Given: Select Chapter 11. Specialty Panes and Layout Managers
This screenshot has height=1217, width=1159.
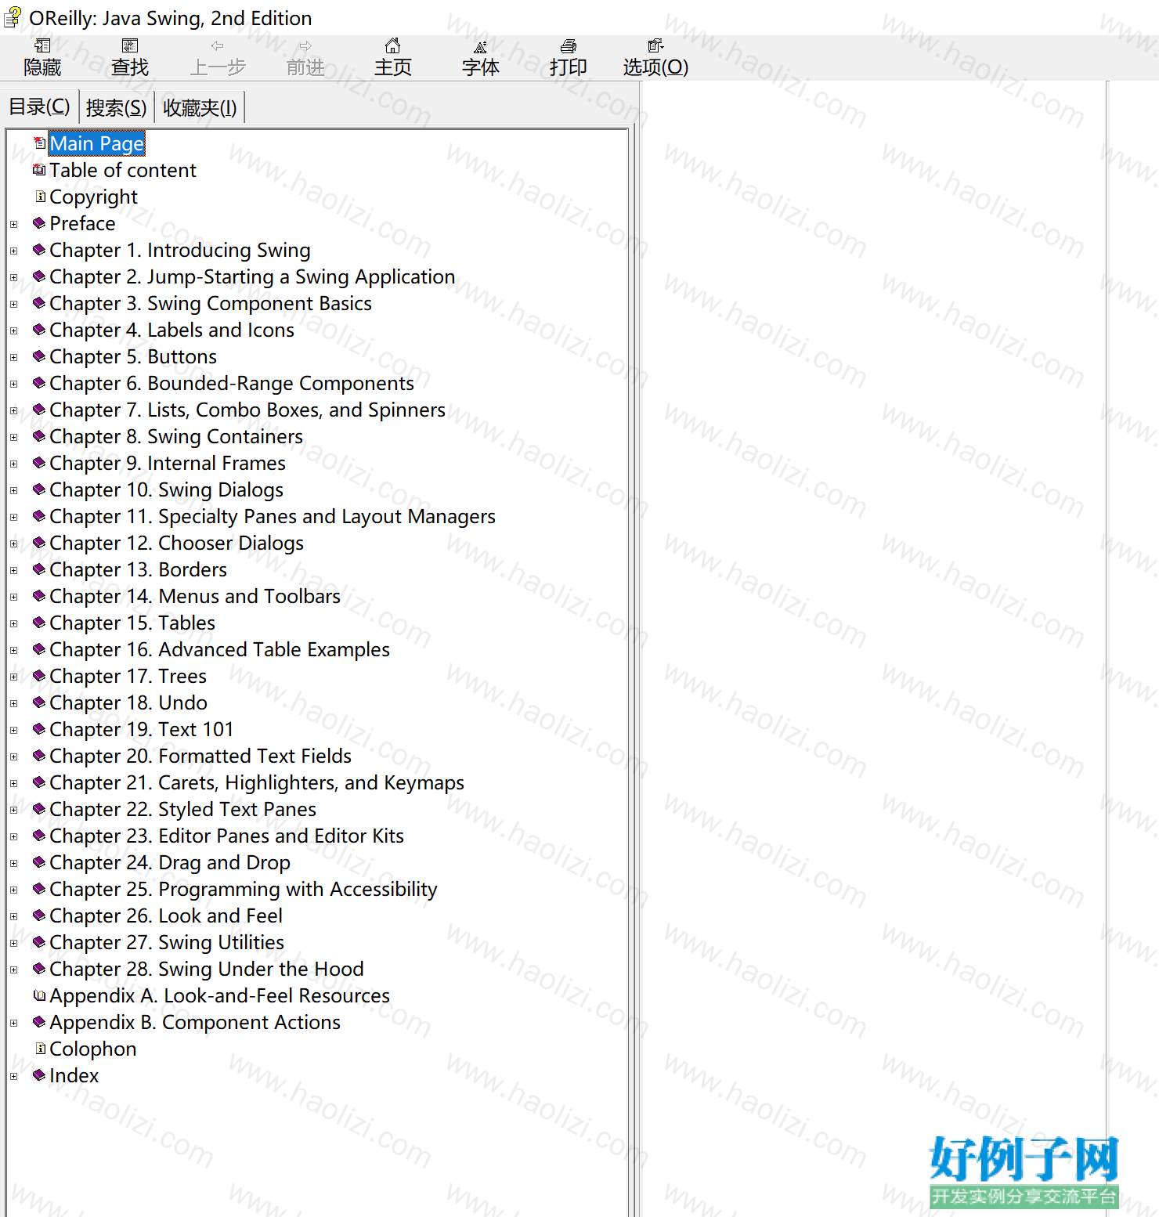Looking at the screenshot, I should tap(273, 516).
